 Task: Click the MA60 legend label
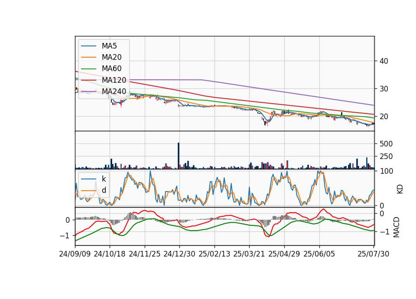click(111, 69)
